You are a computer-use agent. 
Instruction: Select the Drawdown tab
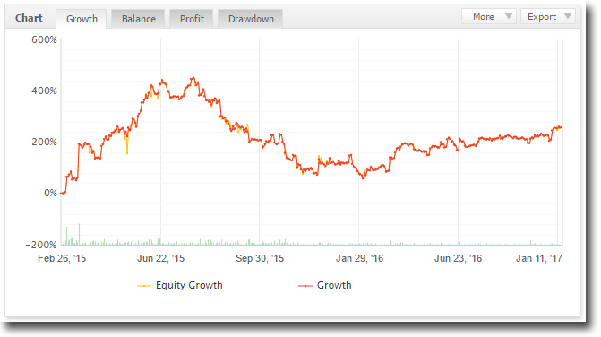point(251,19)
